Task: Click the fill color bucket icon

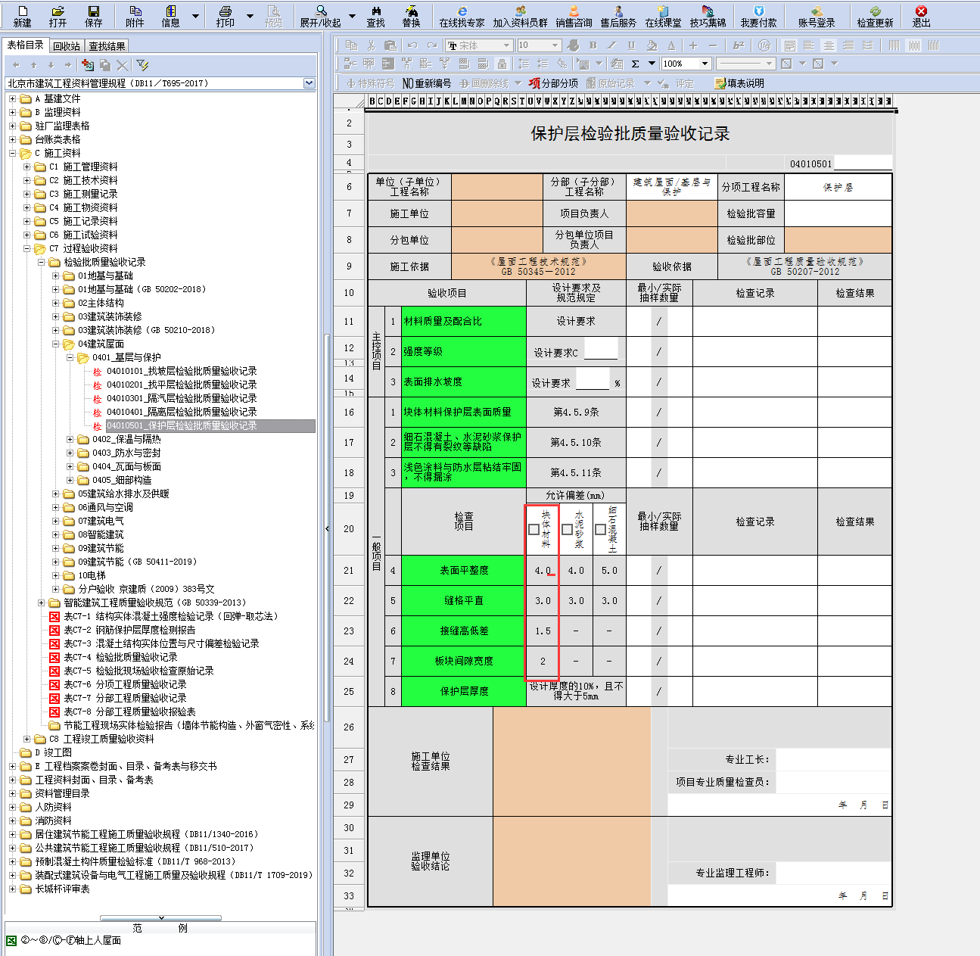Action: click(652, 45)
